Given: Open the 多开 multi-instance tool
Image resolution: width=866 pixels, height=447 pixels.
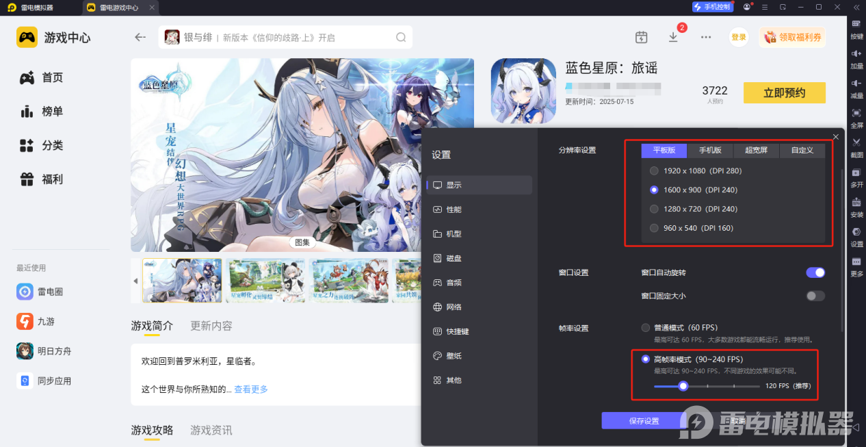Looking at the screenshot, I should tap(856, 177).
